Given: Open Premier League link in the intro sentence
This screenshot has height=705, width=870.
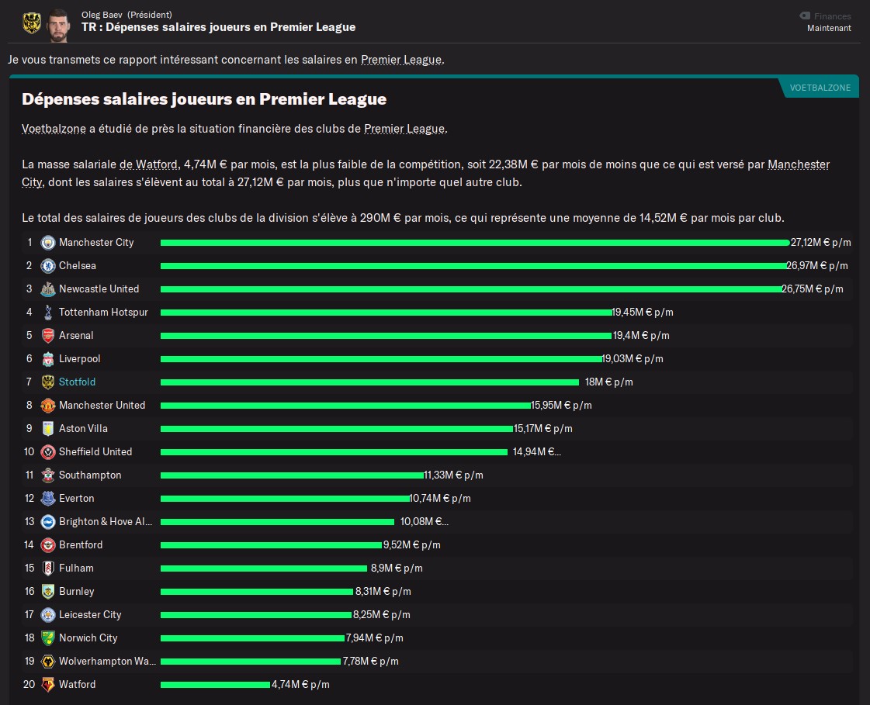Looking at the screenshot, I should pyautogui.click(x=401, y=60).
